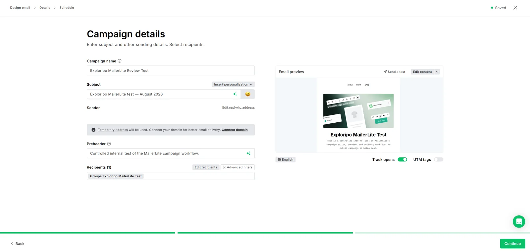Click the Exploripo MailerLite Test preview heading
Viewport: 530px width, 252px height.
(358, 135)
